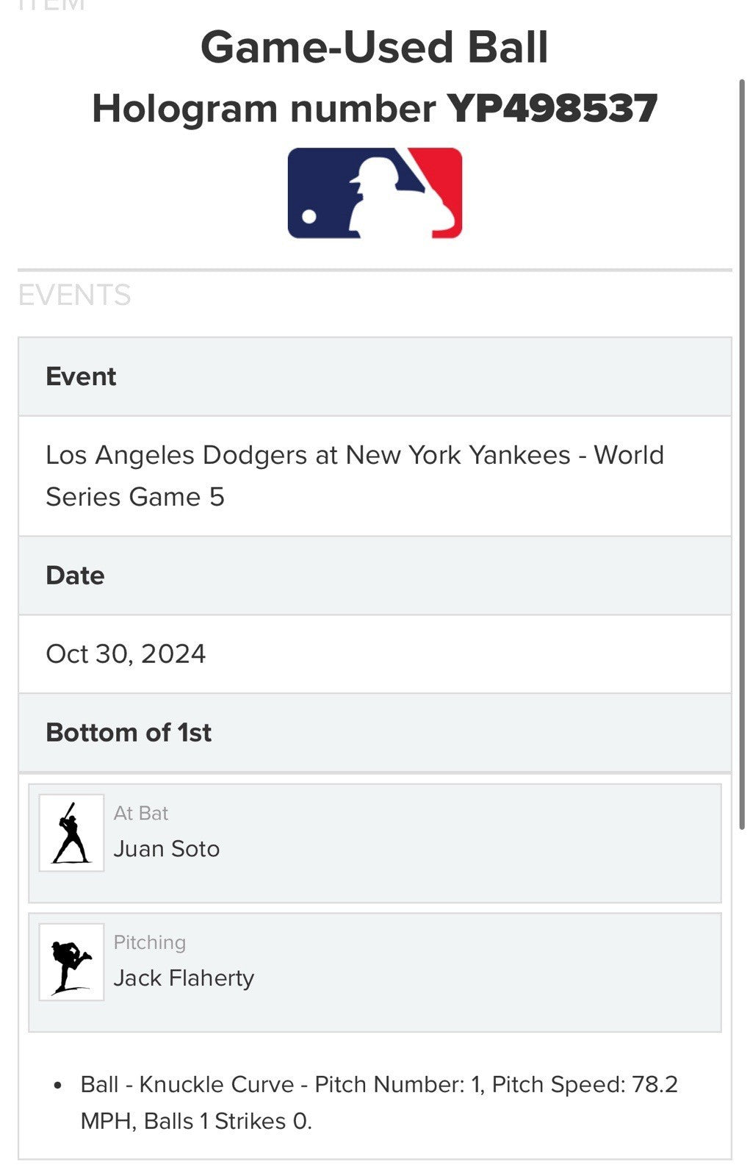This screenshot has width=750, height=1176.
Task: Click the Game-Used Ball heading
Action: tap(374, 48)
